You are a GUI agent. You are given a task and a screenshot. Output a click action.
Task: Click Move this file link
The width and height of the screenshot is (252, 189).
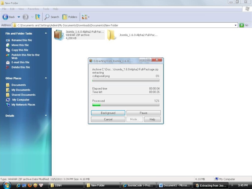[x=20, y=45]
